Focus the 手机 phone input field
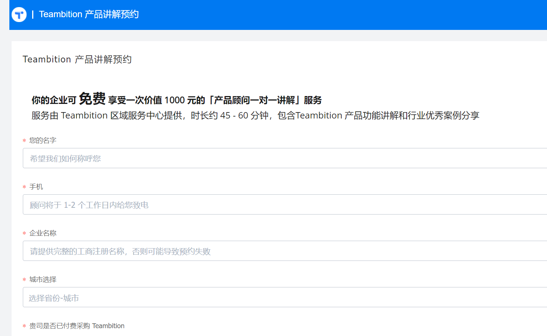This screenshot has height=336, width=547. pos(285,204)
